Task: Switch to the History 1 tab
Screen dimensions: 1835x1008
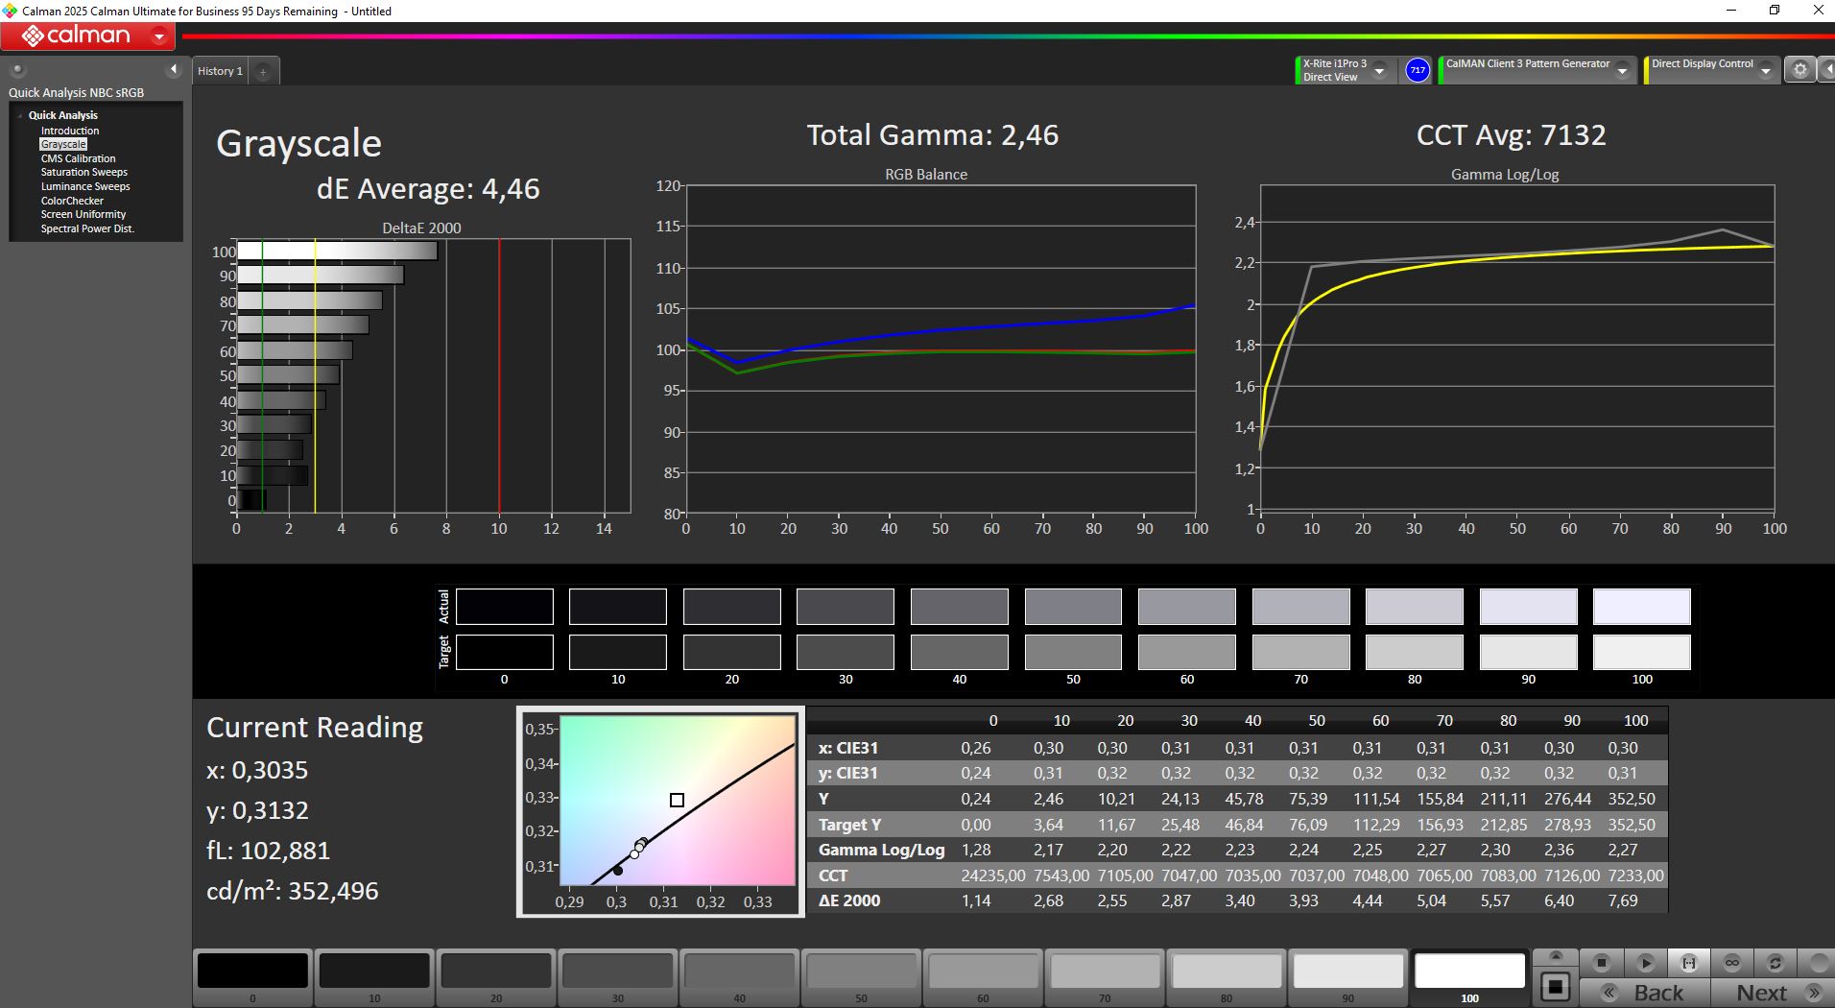Action: (x=220, y=71)
